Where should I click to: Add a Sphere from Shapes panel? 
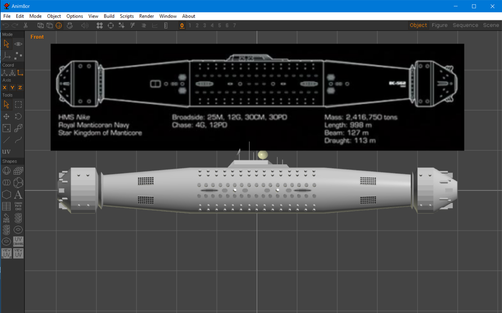coord(6,171)
